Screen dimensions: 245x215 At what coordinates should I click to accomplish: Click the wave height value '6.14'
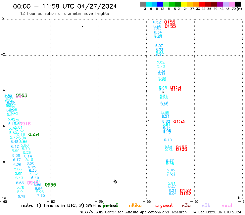click(x=28, y=156)
